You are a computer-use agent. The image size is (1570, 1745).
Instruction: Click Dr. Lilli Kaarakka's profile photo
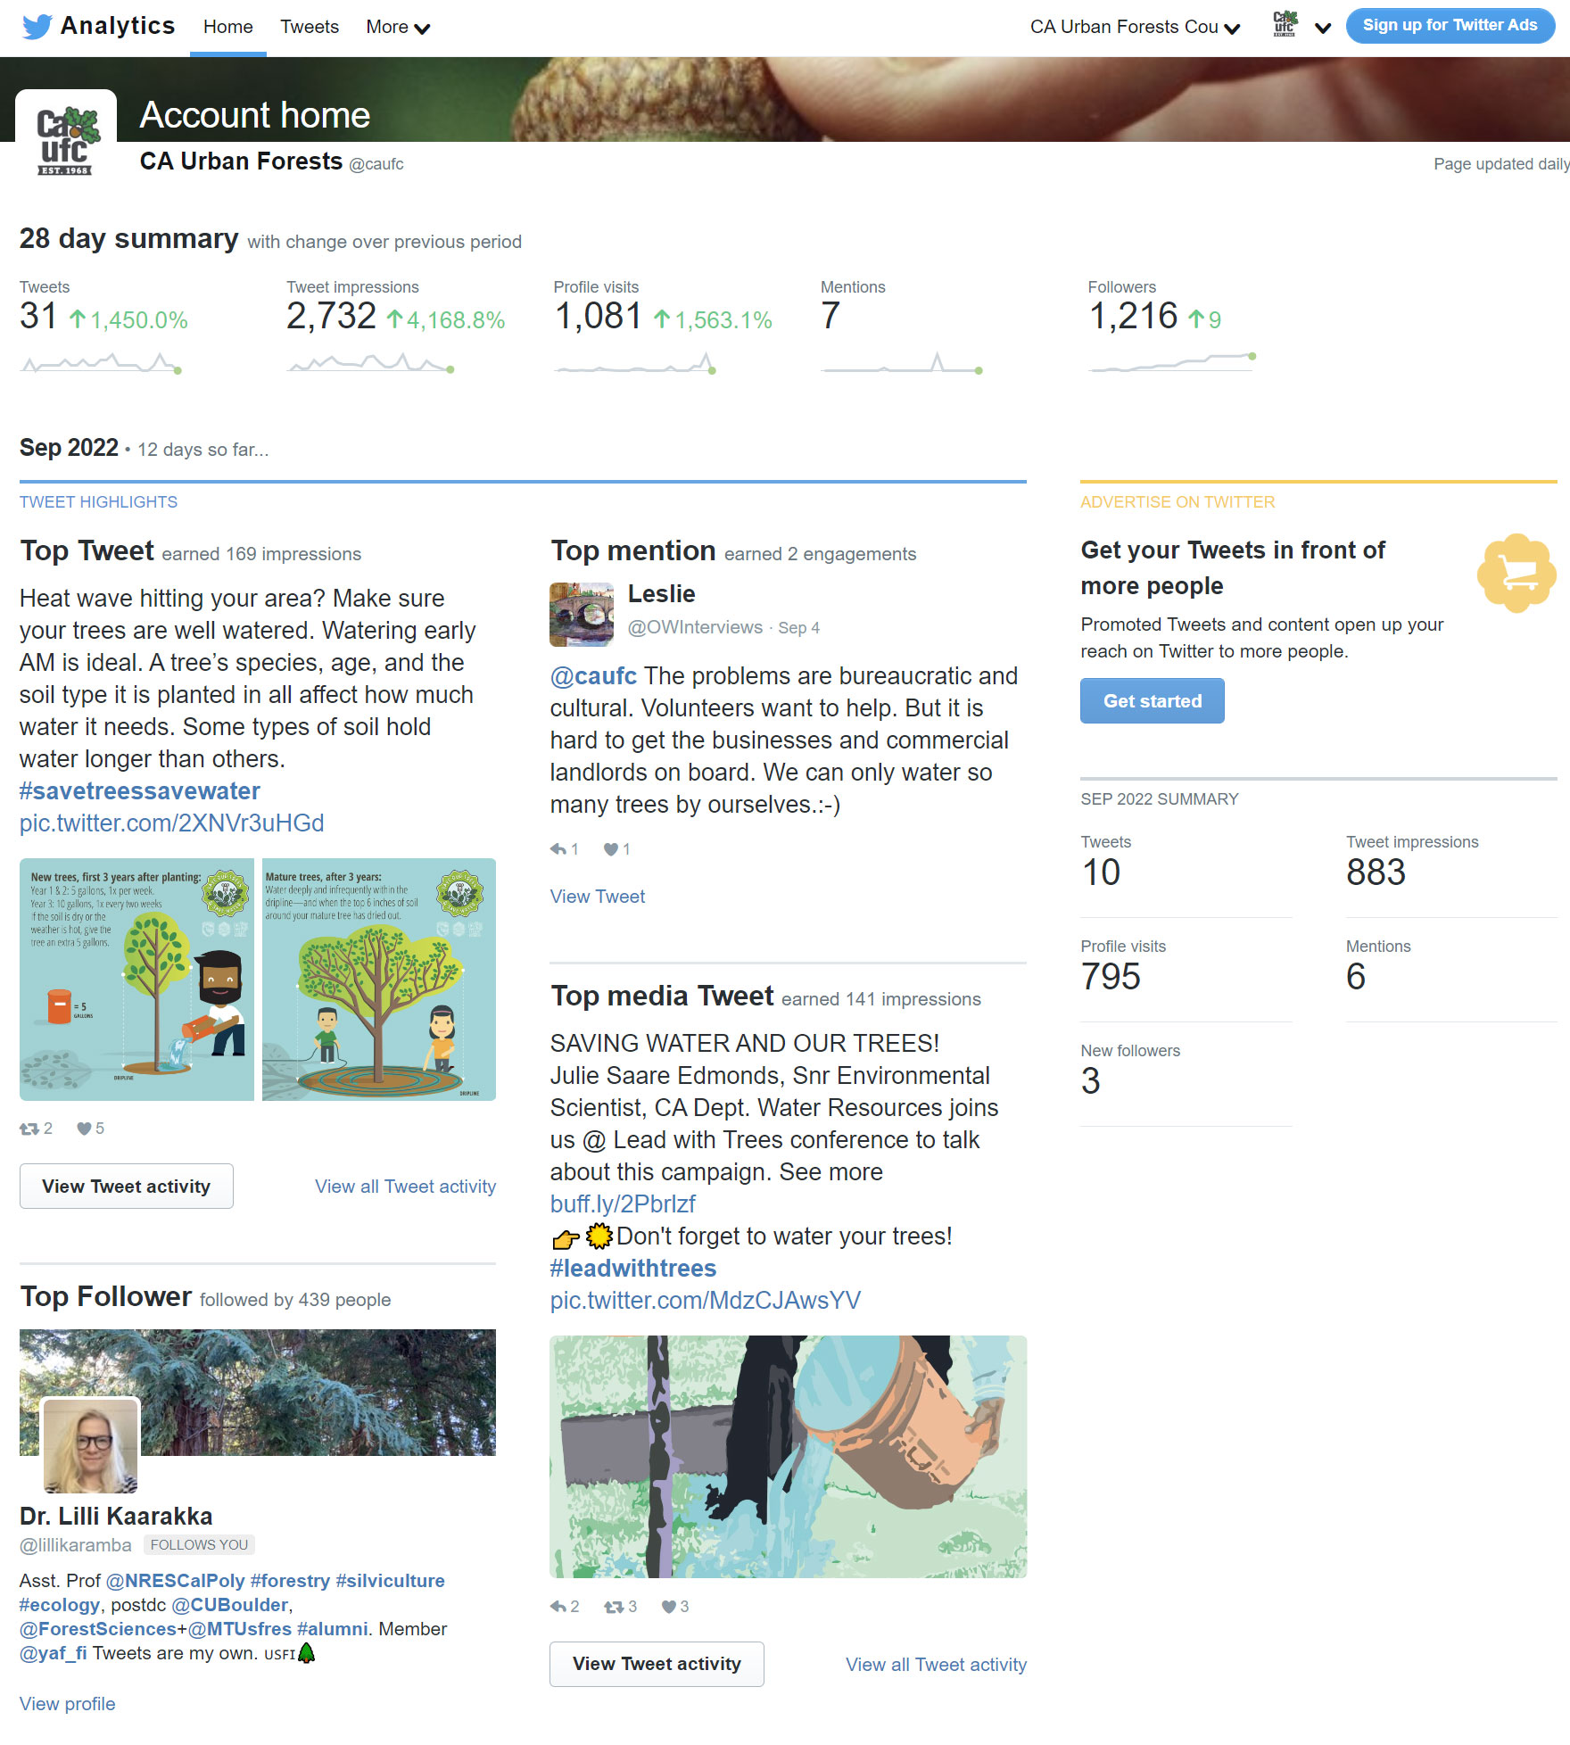[90, 1445]
